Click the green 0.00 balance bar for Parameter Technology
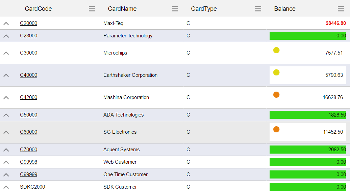 308,36
